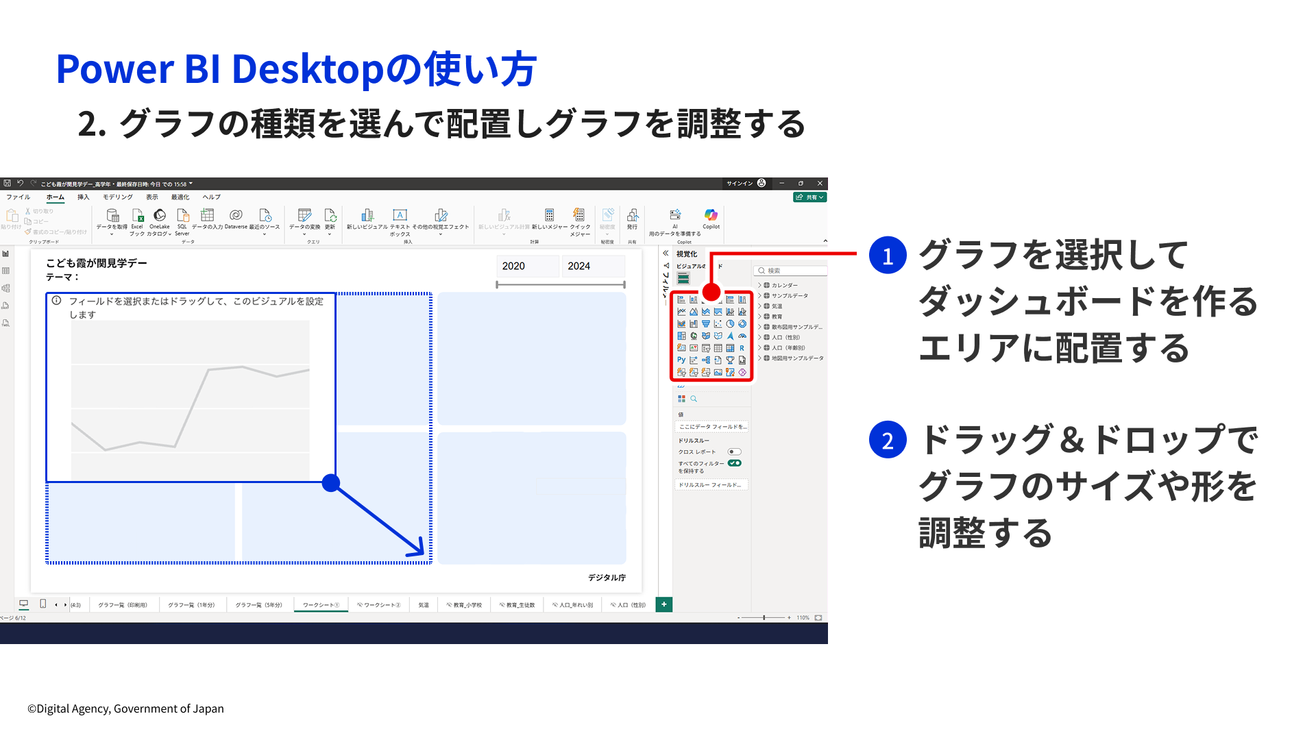Click the zoom slider handle in status bar

[x=764, y=617]
